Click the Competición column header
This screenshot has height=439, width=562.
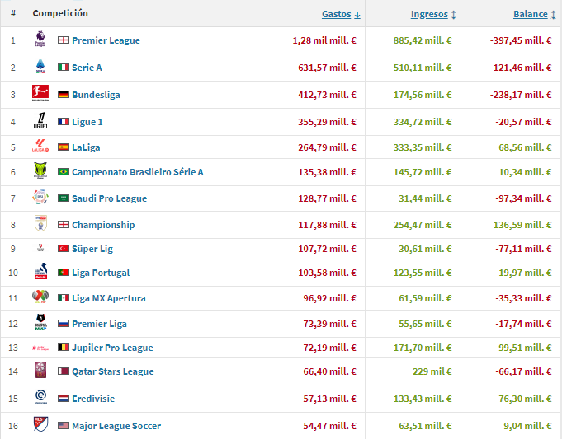coord(60,13)
